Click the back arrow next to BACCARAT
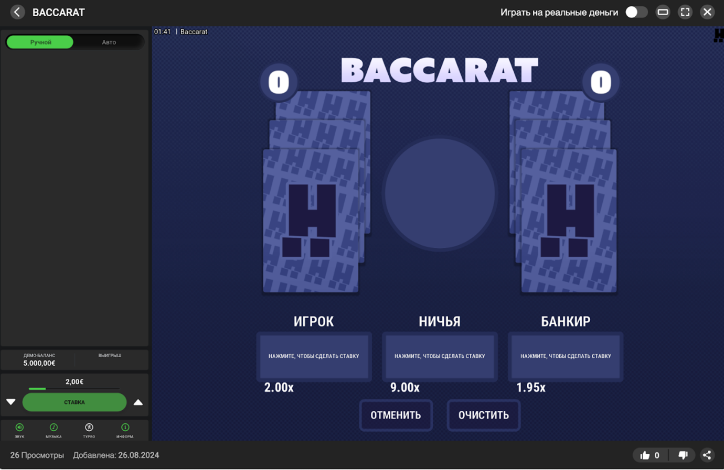Viewport: 724px width, 470px height. (17, 12)
